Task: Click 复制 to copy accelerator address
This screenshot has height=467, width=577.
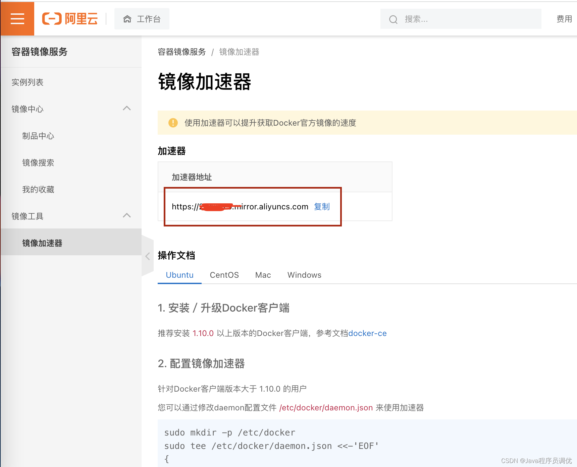Action: tap(322, 207)
